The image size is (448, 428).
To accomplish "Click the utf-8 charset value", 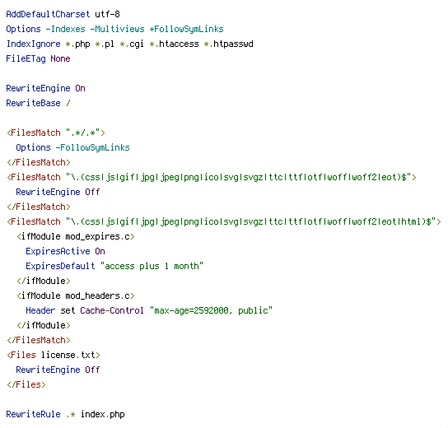I will (107, 14).
